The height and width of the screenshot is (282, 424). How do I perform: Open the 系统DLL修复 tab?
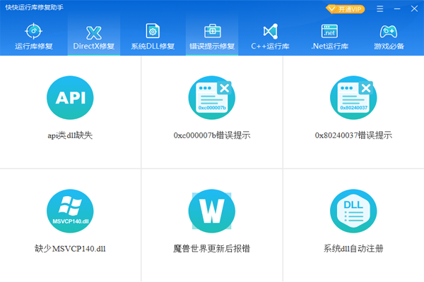[x=153, y=37]
